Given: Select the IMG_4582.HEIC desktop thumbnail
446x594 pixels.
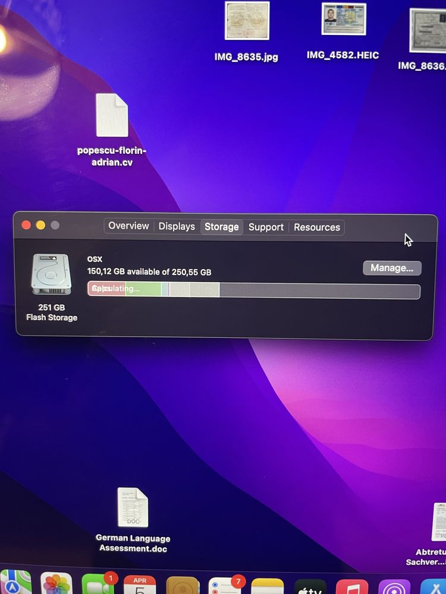Looking at the screenshot, I should [x=344, y=19].
